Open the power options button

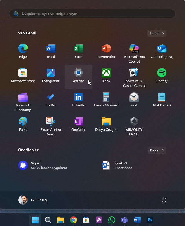[164, 200]
